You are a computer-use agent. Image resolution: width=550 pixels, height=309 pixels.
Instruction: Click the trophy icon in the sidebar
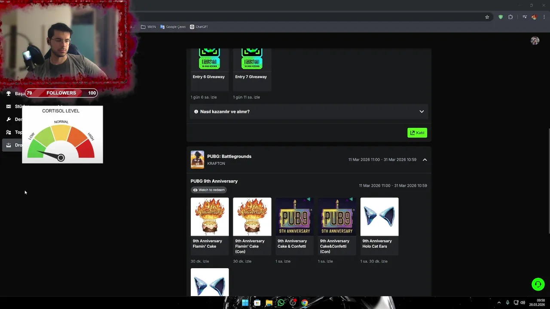(9, 94)
